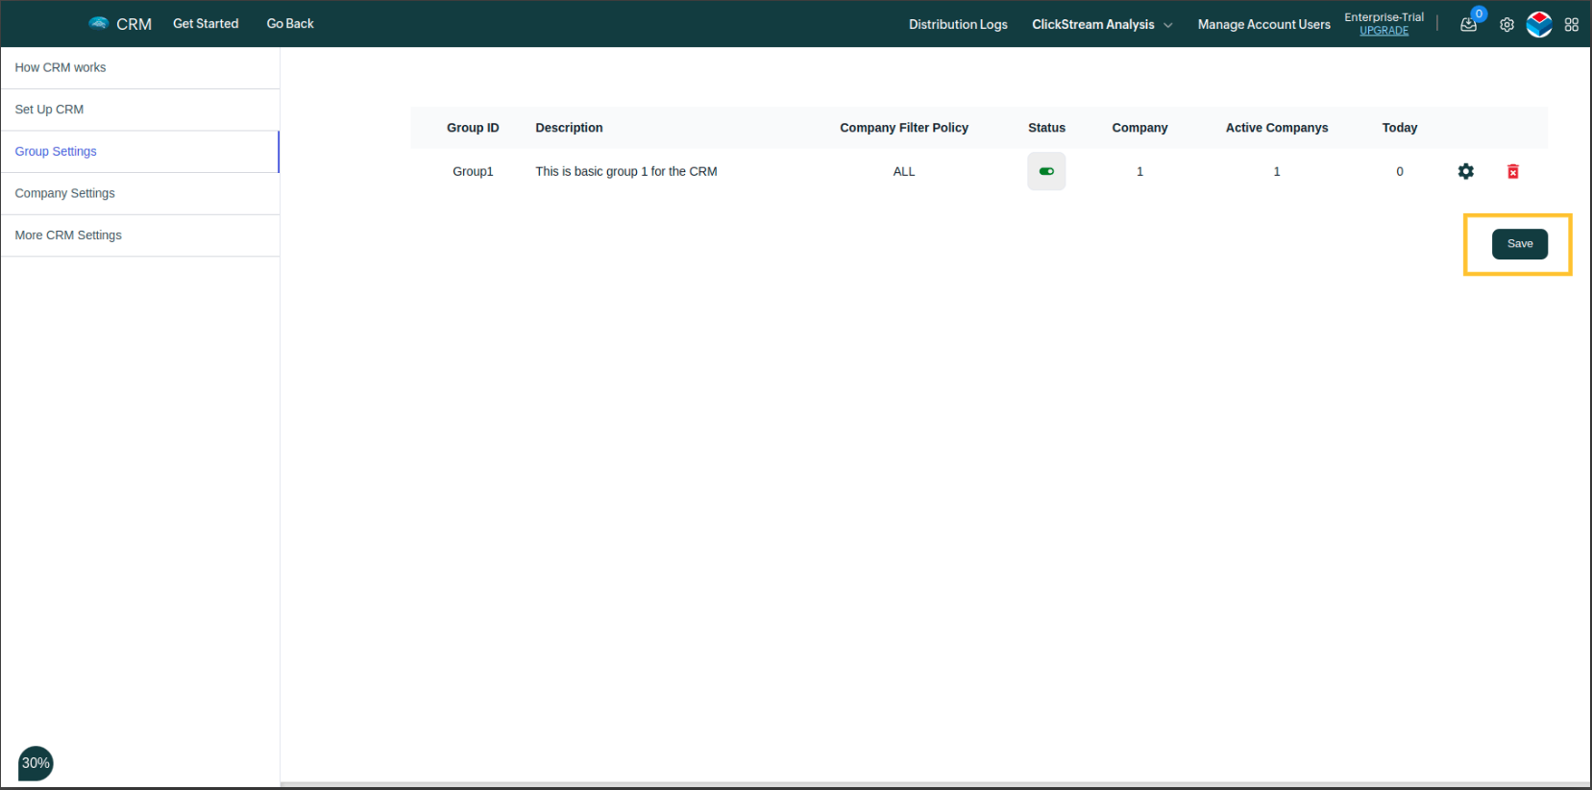Open the notifications inbox icon

(x=1468, y=25)
